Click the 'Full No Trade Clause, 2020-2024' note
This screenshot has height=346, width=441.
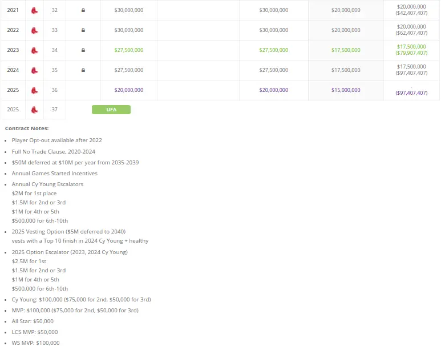(x=53, y=152)
